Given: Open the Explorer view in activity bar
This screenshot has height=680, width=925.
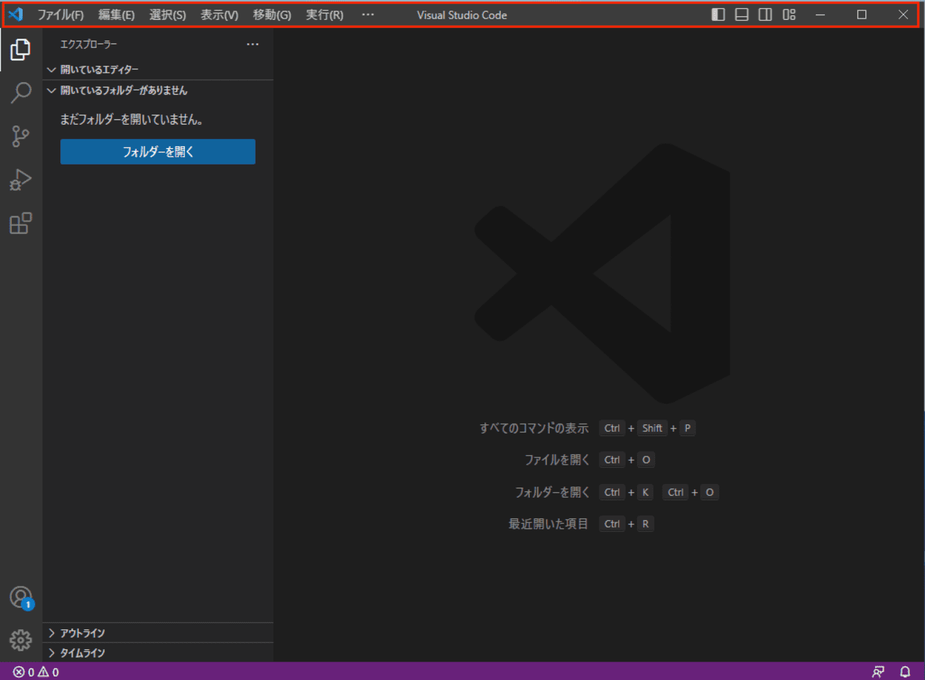Looking at the screenshot, I should click(x=21, y=49).
